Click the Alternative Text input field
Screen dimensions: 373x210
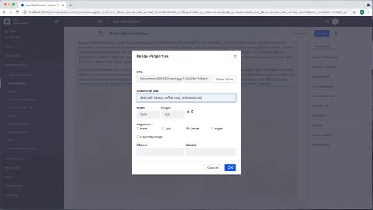[x=186, y=97]
